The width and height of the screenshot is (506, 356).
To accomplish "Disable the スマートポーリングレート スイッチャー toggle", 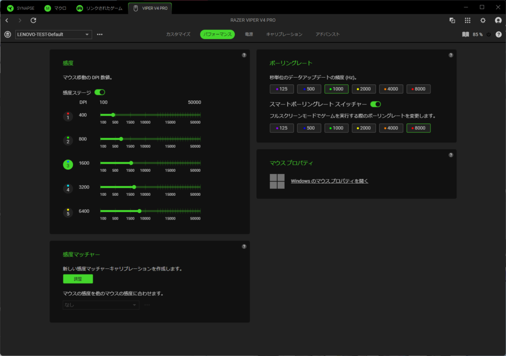I will (376, 104).
